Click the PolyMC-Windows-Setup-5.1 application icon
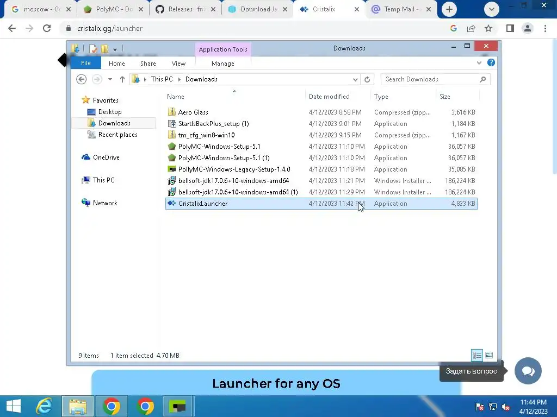The image size is (557, 417). [x=172, y=147]
